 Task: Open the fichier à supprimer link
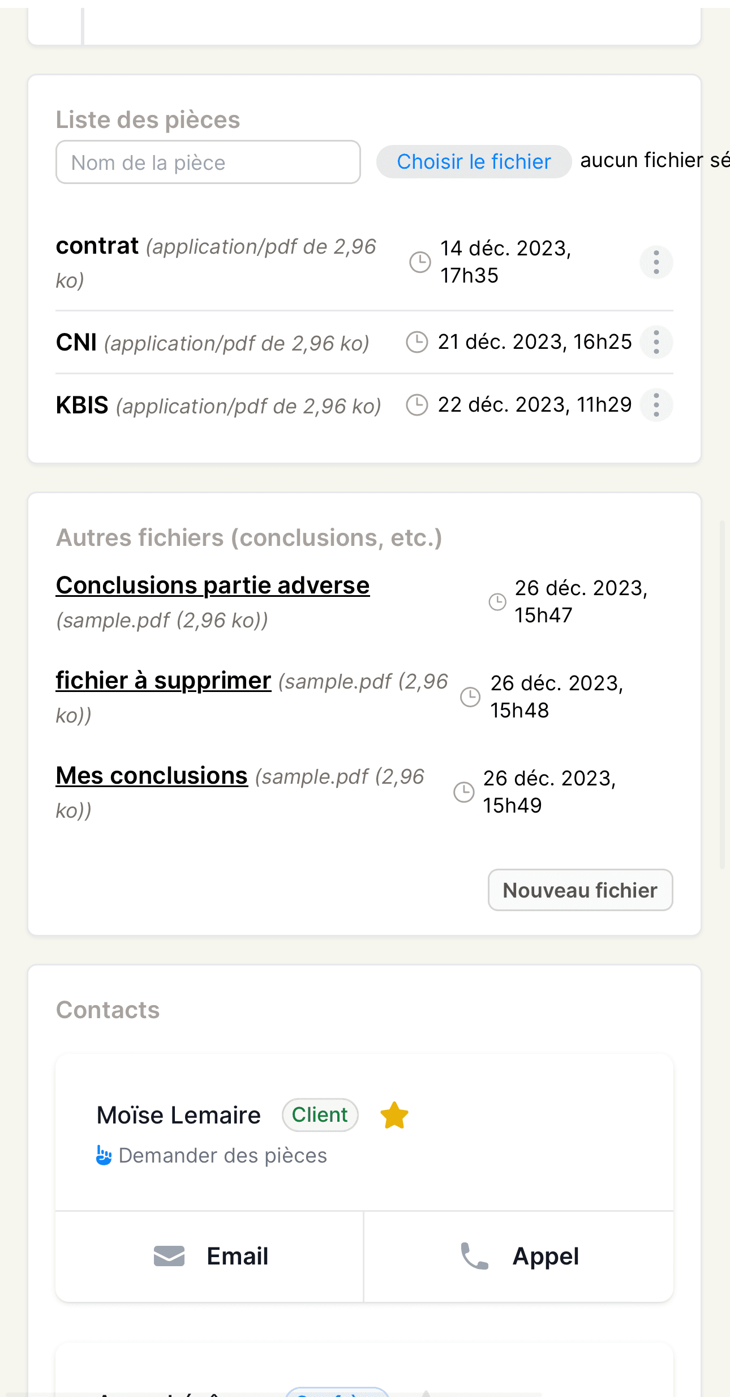[164, 681]
